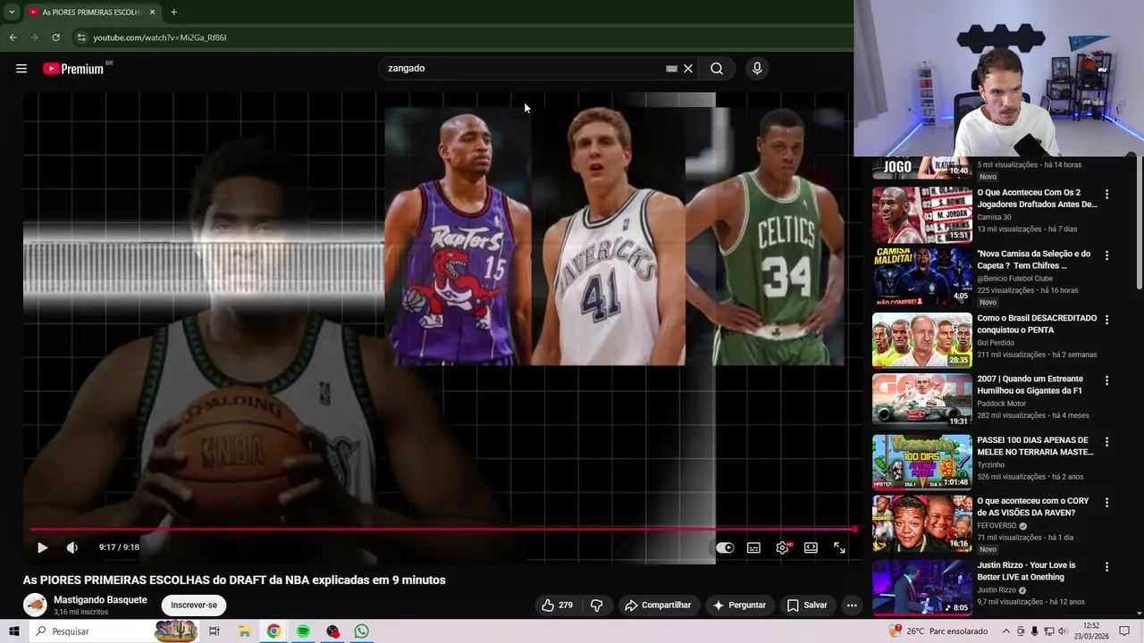Open the video title text

(x=234, y=580)
